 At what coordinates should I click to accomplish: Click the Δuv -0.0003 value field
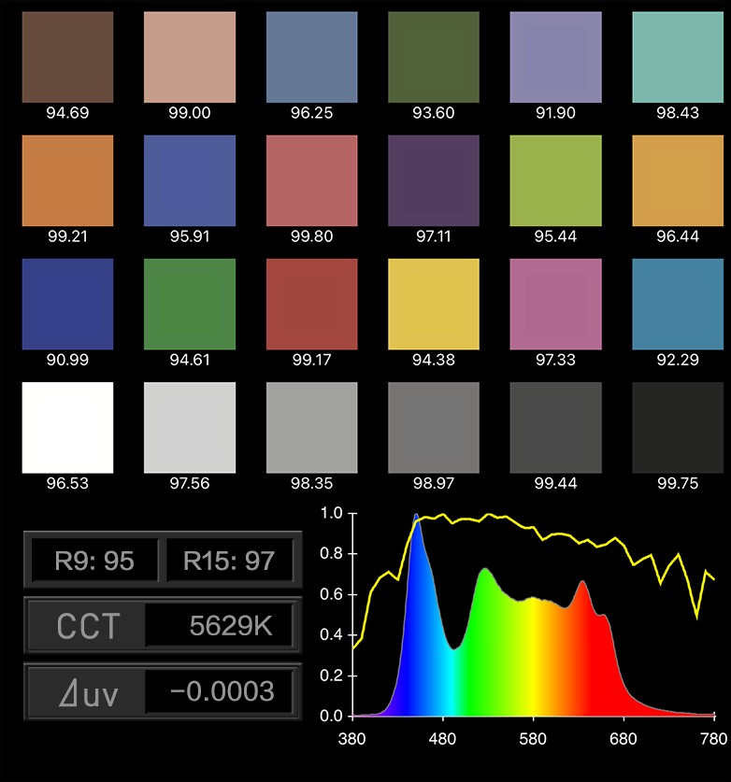point(219,691)
